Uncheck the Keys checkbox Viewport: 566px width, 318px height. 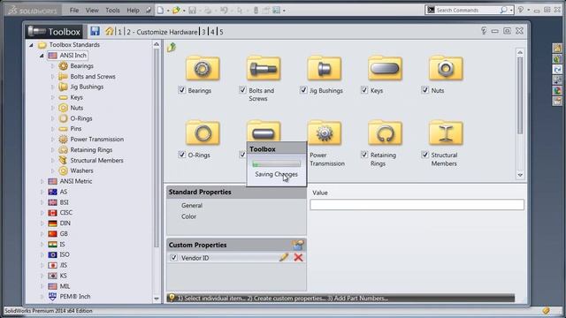pos(364,90)
